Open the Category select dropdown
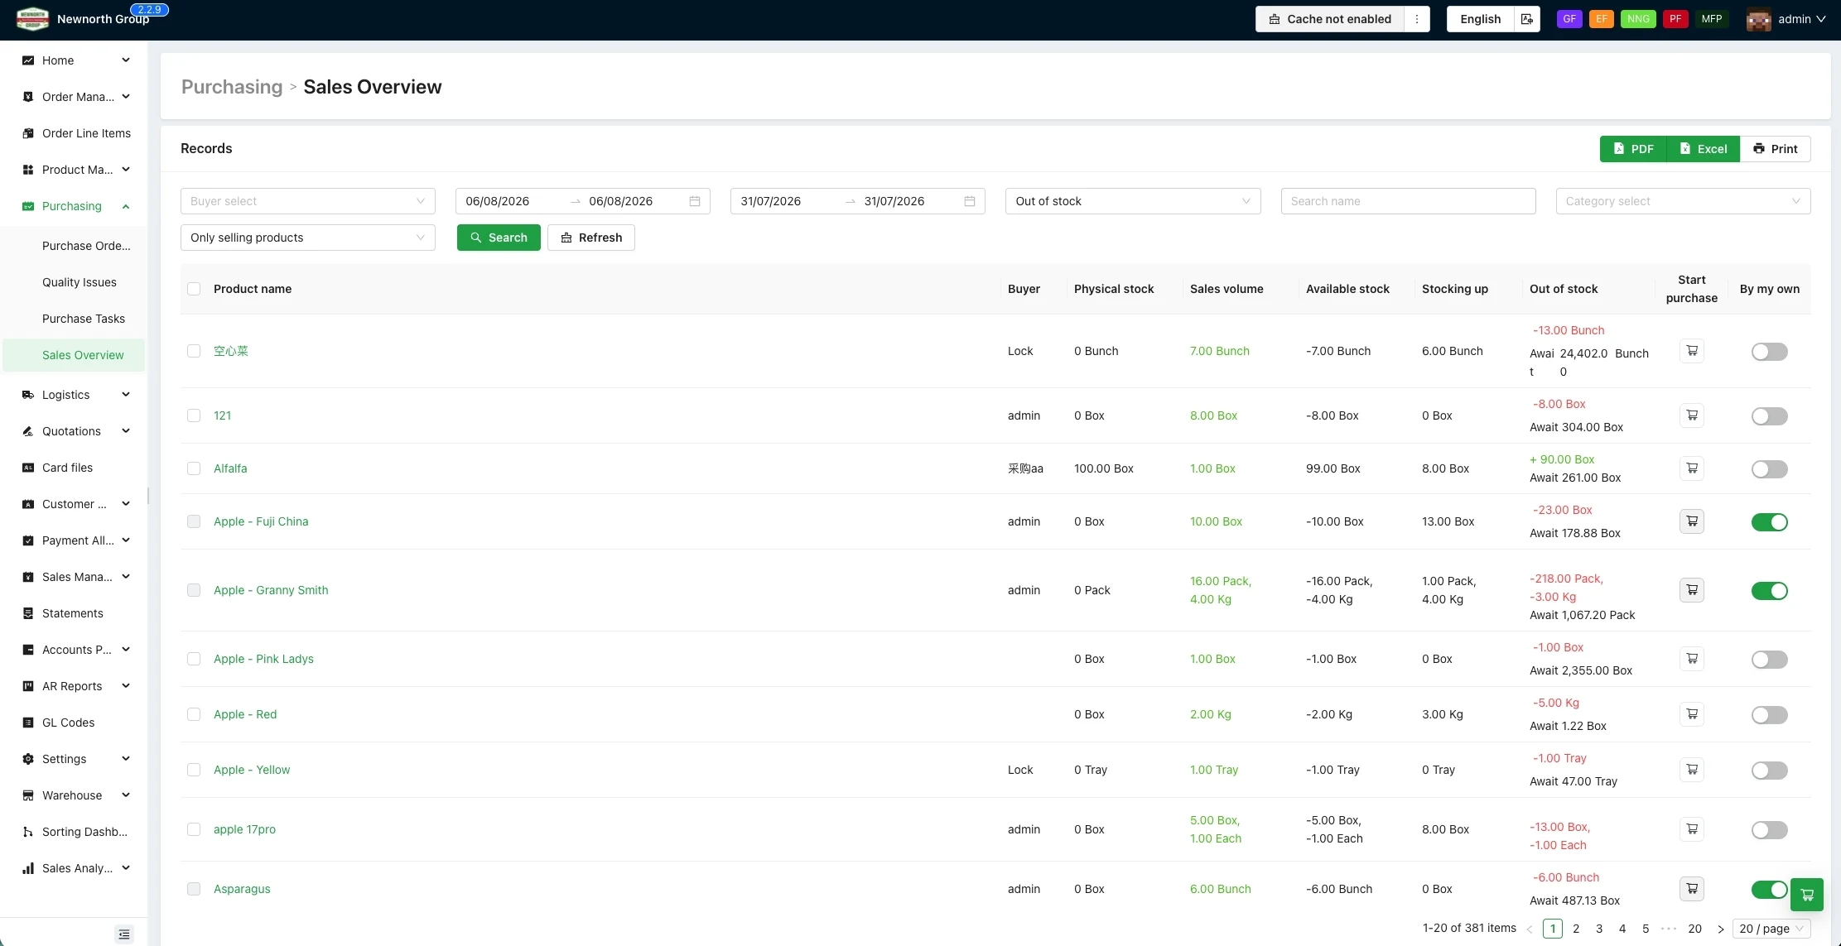 [x=1683, y=201]
